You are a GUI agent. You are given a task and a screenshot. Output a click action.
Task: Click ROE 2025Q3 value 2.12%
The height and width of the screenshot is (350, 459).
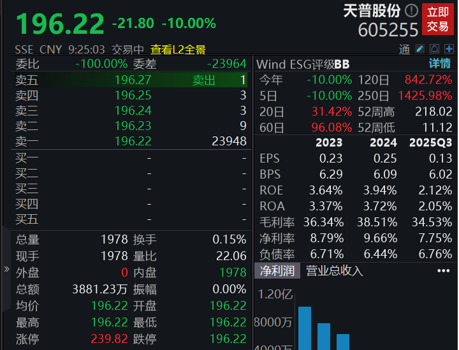[x=435, y=190]
